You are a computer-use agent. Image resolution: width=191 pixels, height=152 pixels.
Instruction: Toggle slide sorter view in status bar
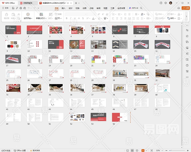(x=133, y=150)
